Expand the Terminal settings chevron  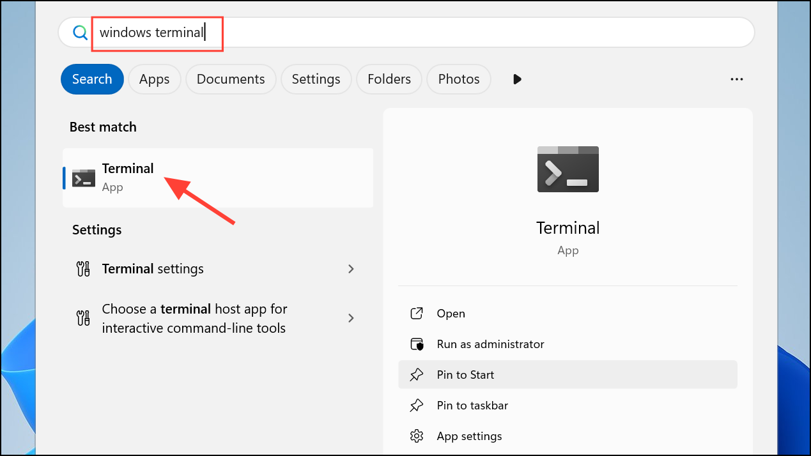[351, 269]
